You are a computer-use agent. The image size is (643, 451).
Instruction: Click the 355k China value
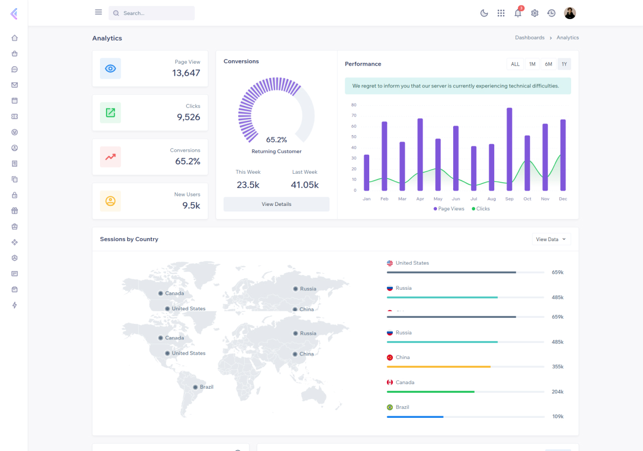558,367
